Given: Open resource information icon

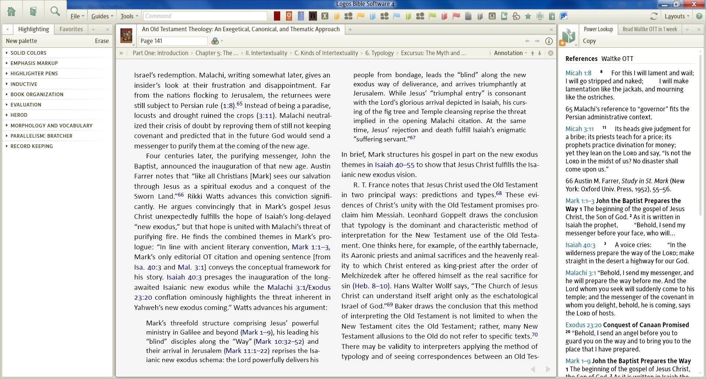Looking at the screenshot, I should click(x=549, y=41).
